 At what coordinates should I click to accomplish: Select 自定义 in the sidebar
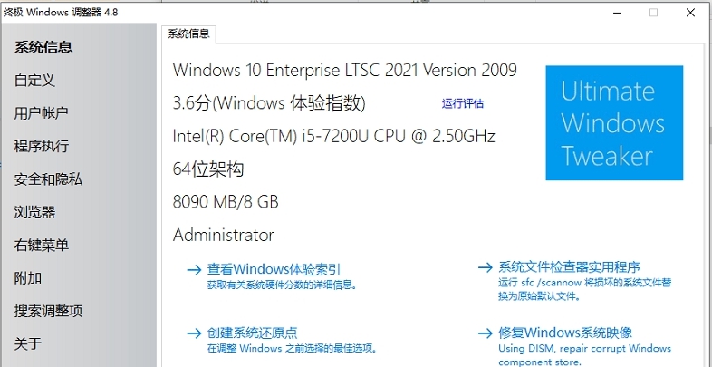35,80
